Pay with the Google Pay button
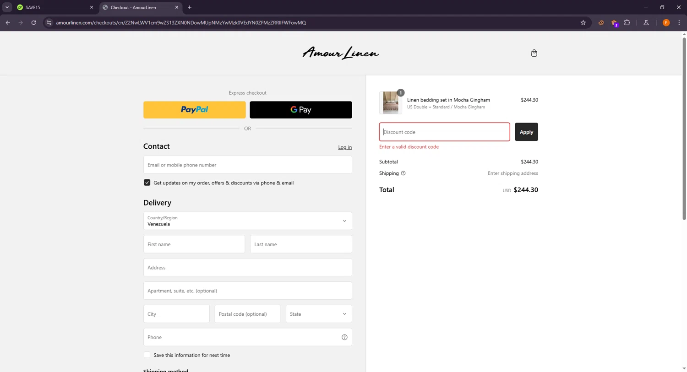Viewport: 687px width, 372px height. pyautogui.click(x=301, y=110)
